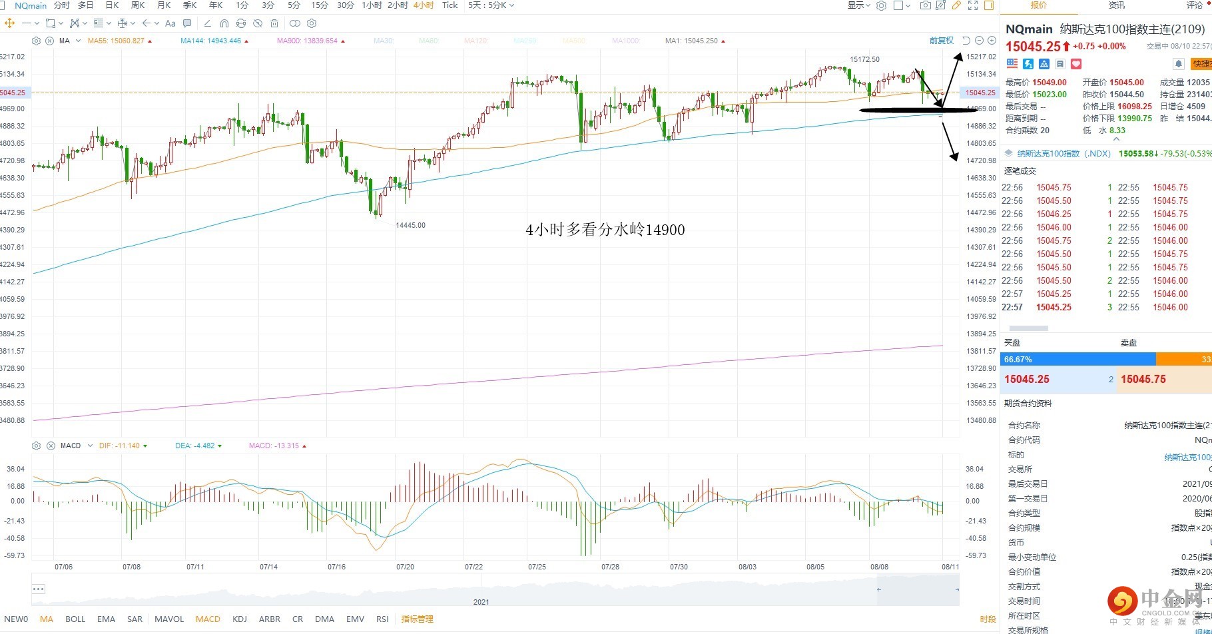Open the 5天:5分K period dropdown
This screenshot has height=634, width=1212.
pyautogui.click(x=491, y=5)
